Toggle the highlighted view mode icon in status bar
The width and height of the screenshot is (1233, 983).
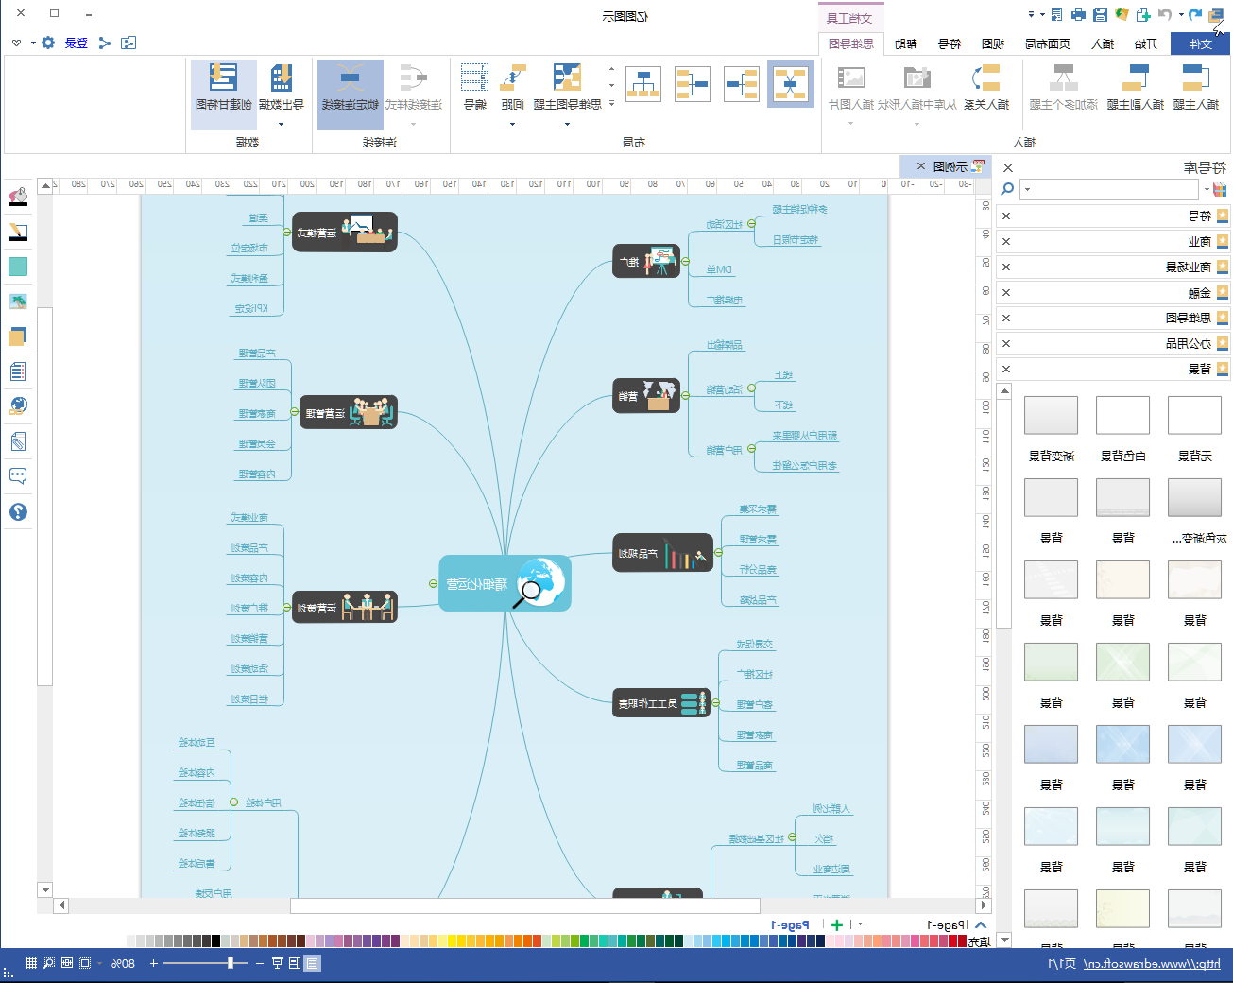coord(313,963)
